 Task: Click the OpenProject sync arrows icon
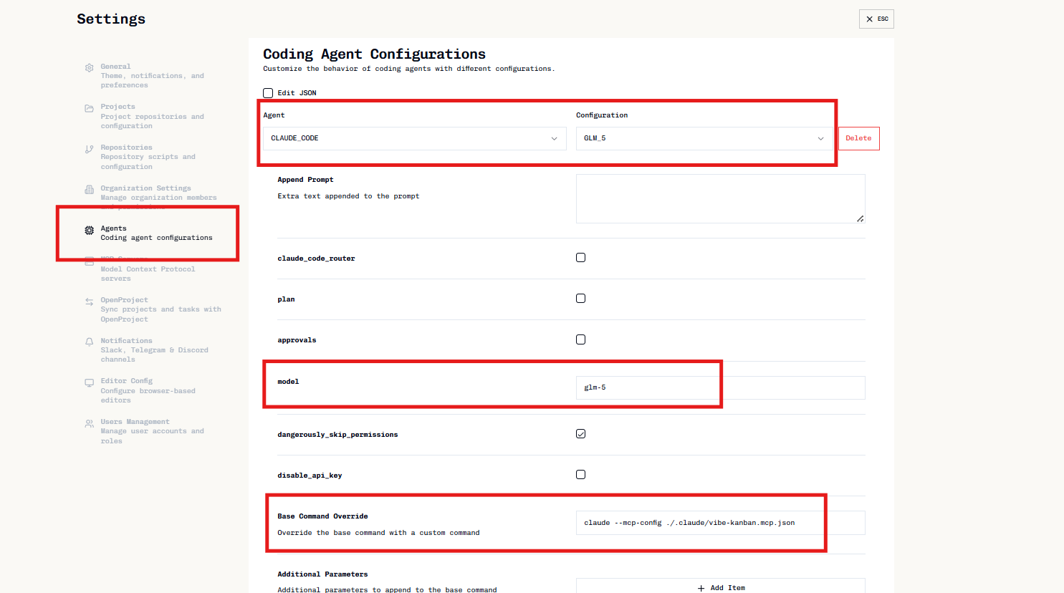pos(89,302)
